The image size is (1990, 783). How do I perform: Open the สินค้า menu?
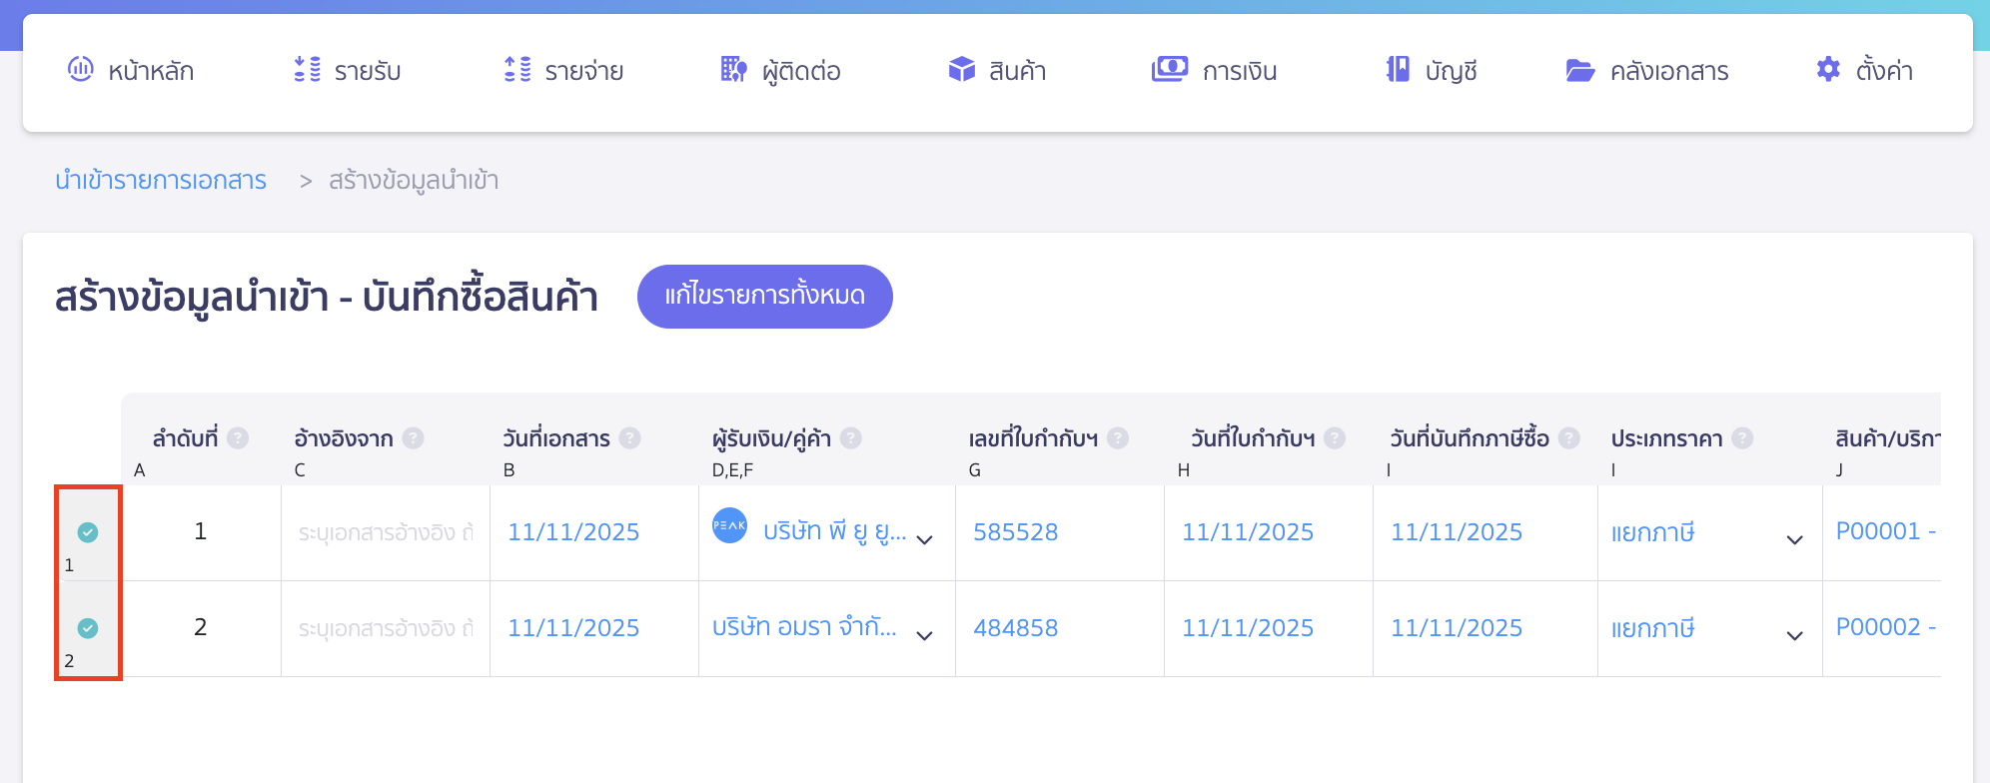997,71
